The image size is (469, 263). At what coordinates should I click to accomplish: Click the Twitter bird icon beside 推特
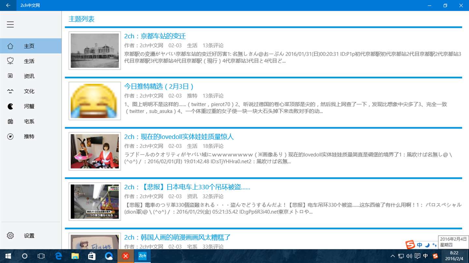tap(10, 136)
